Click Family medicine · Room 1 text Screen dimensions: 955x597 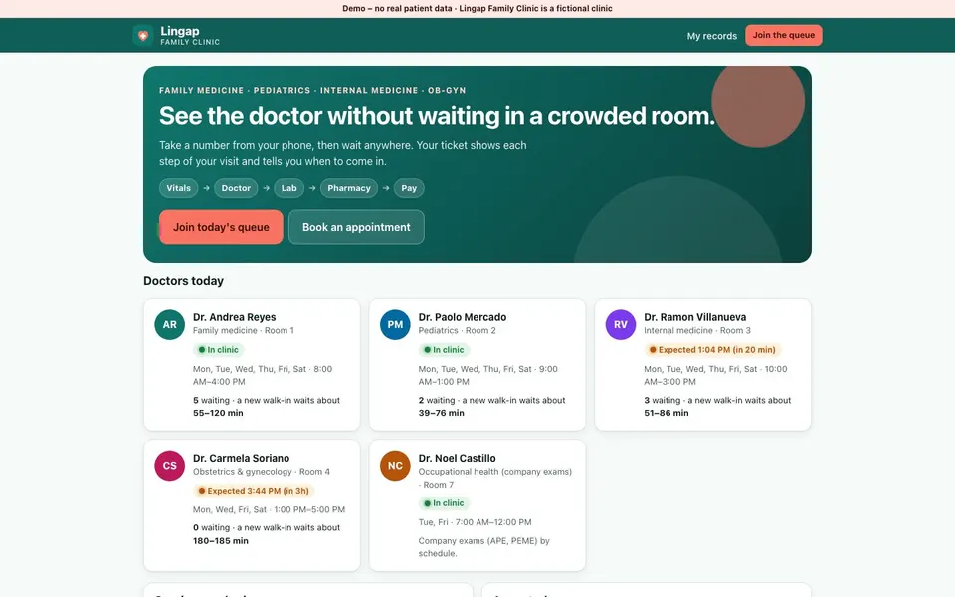pyautogui.click(x=243, y=330)
